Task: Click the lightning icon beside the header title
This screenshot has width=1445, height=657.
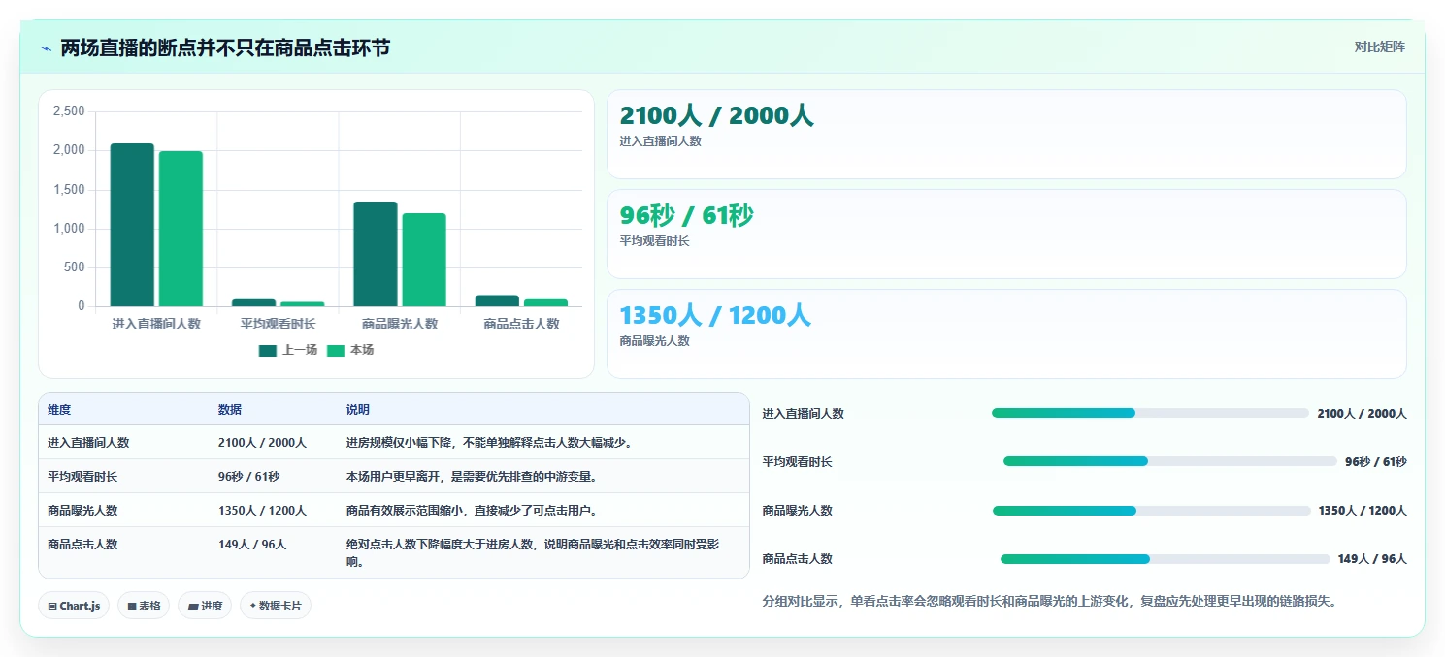Action: coord(46,48)
